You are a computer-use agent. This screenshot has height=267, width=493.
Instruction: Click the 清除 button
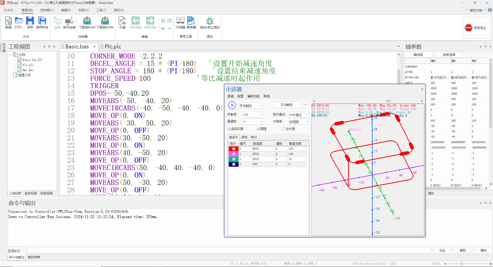[483, 250]
